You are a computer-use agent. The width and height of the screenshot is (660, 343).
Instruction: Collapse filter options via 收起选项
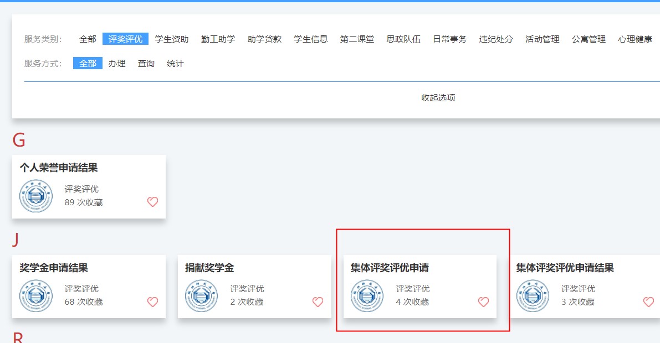[x=438, y=98]
